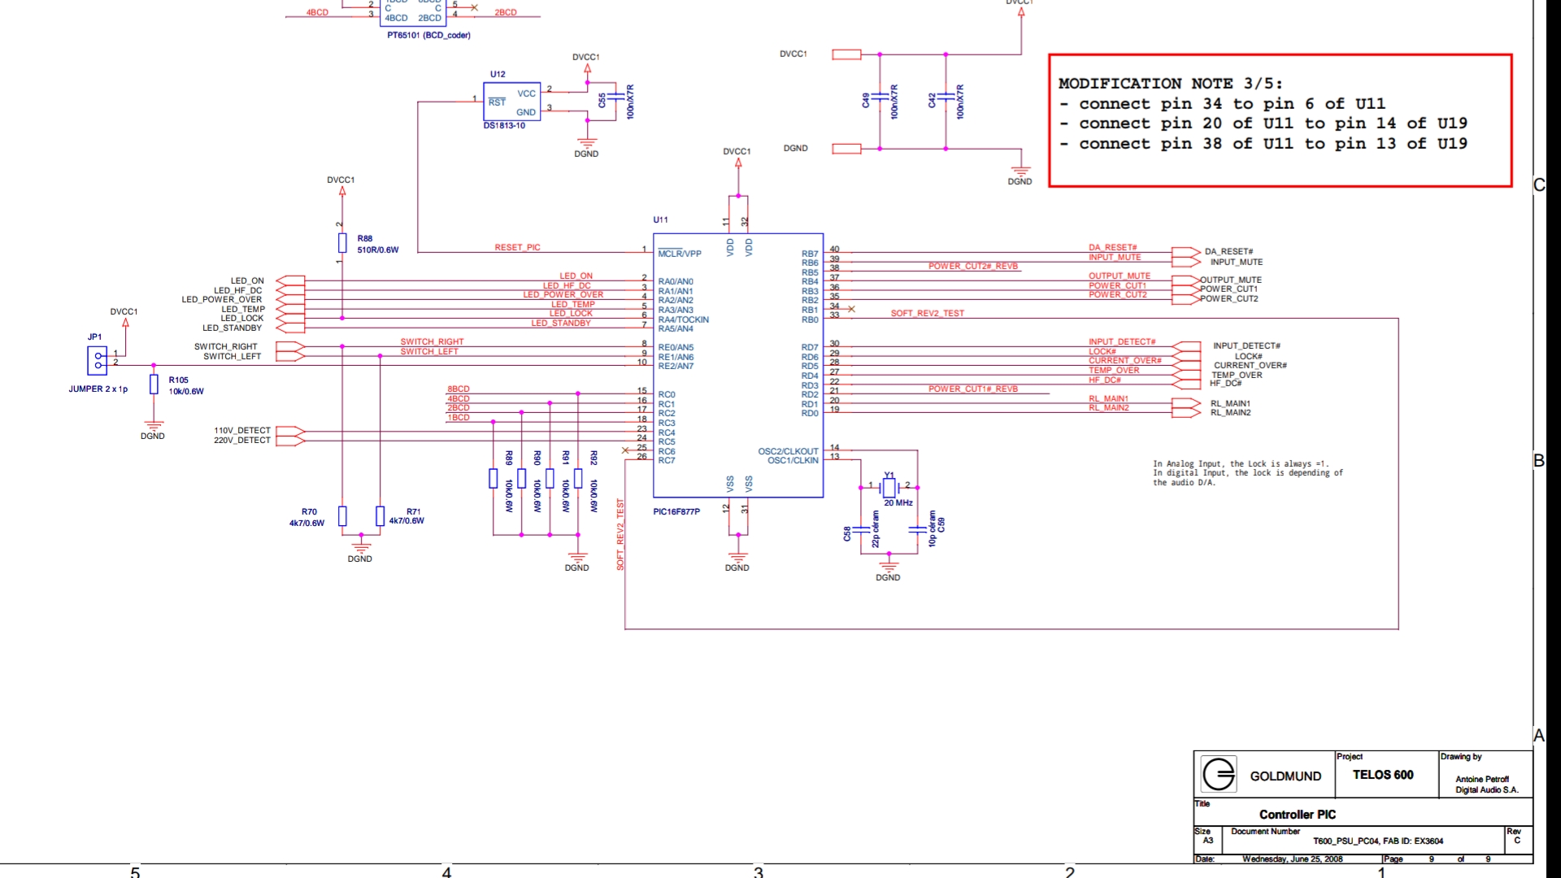Select capacitor C55 next to U12
Screen dimensions: 1561x878
coord(615,98)
